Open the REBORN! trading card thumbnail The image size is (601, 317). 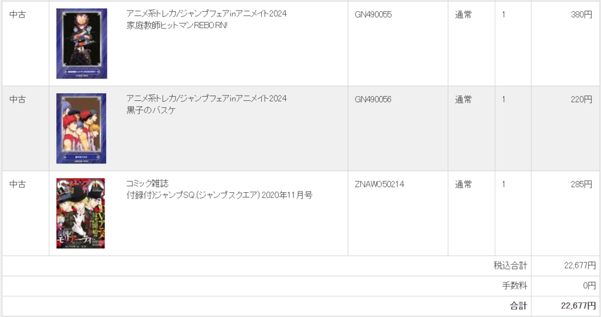[x=82, y=43]
